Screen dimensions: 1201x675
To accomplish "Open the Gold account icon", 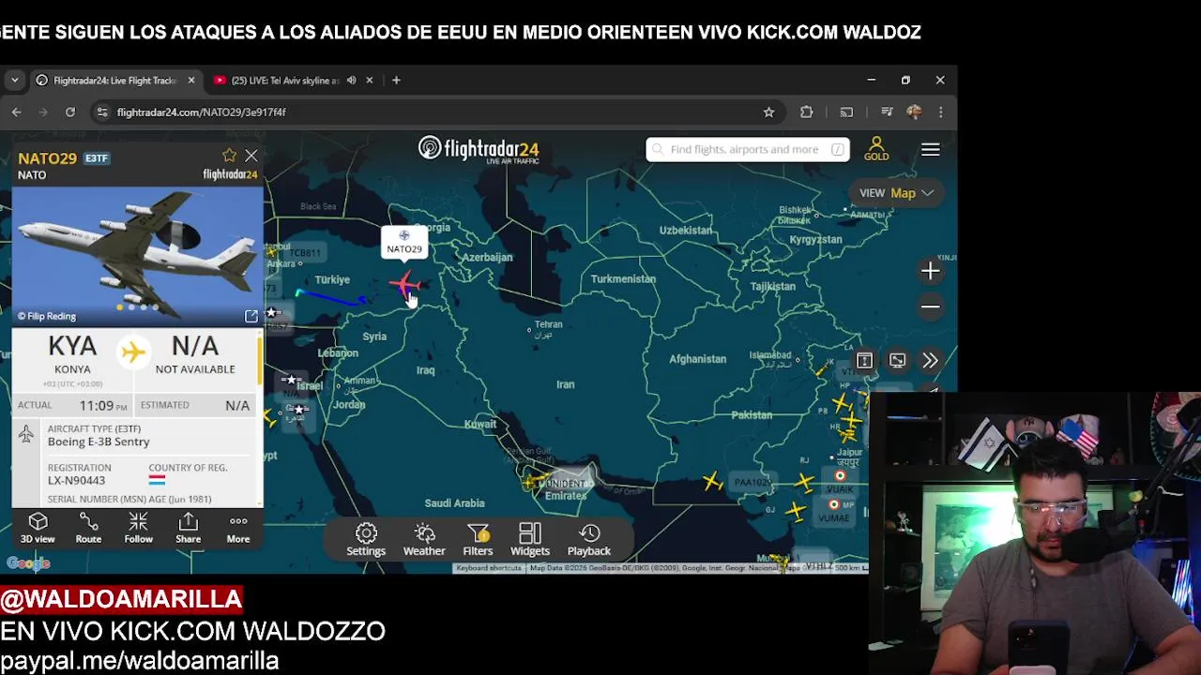I will (x=876, y=149).
